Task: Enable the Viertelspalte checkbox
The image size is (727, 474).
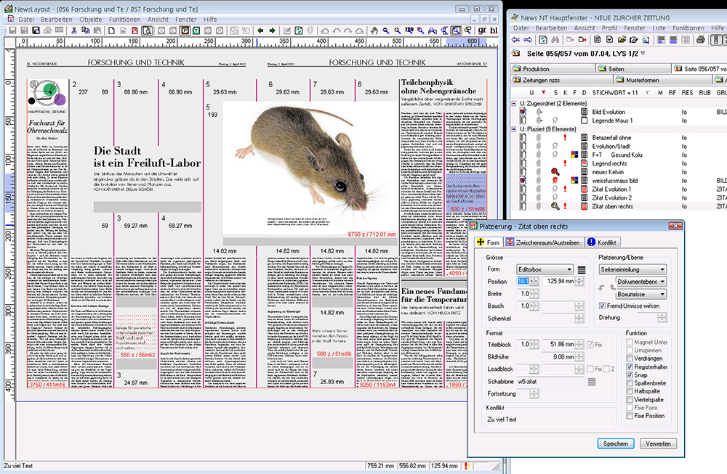Action: point(630,399)
